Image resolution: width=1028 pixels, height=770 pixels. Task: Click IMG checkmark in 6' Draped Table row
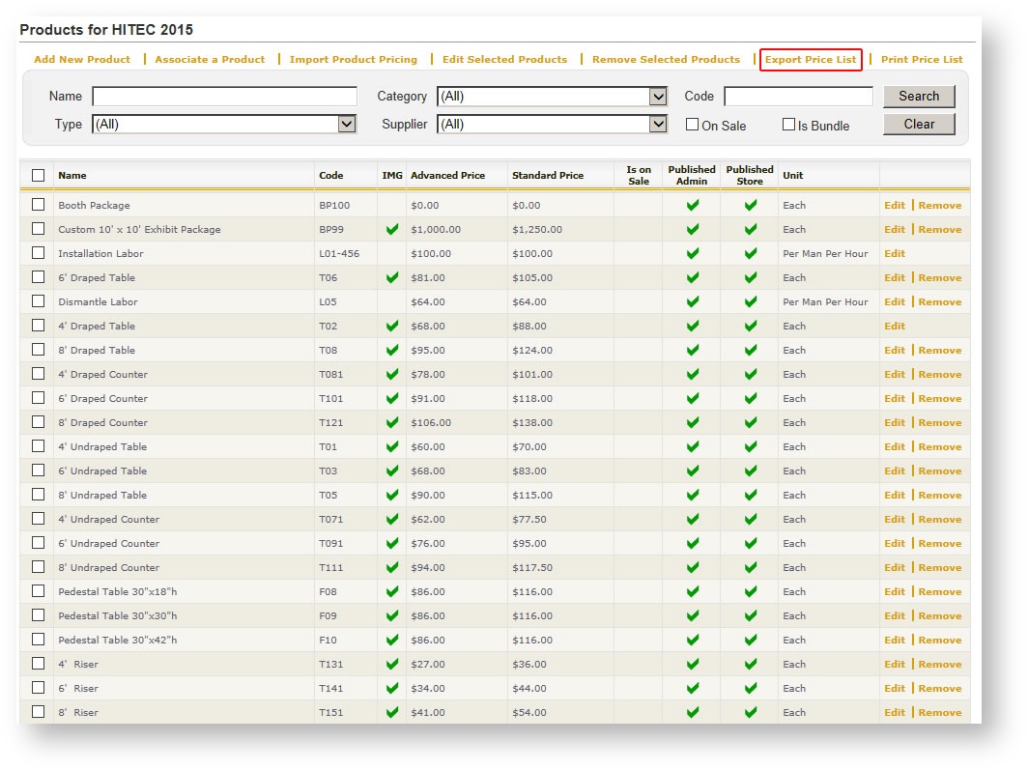[391, 278]
